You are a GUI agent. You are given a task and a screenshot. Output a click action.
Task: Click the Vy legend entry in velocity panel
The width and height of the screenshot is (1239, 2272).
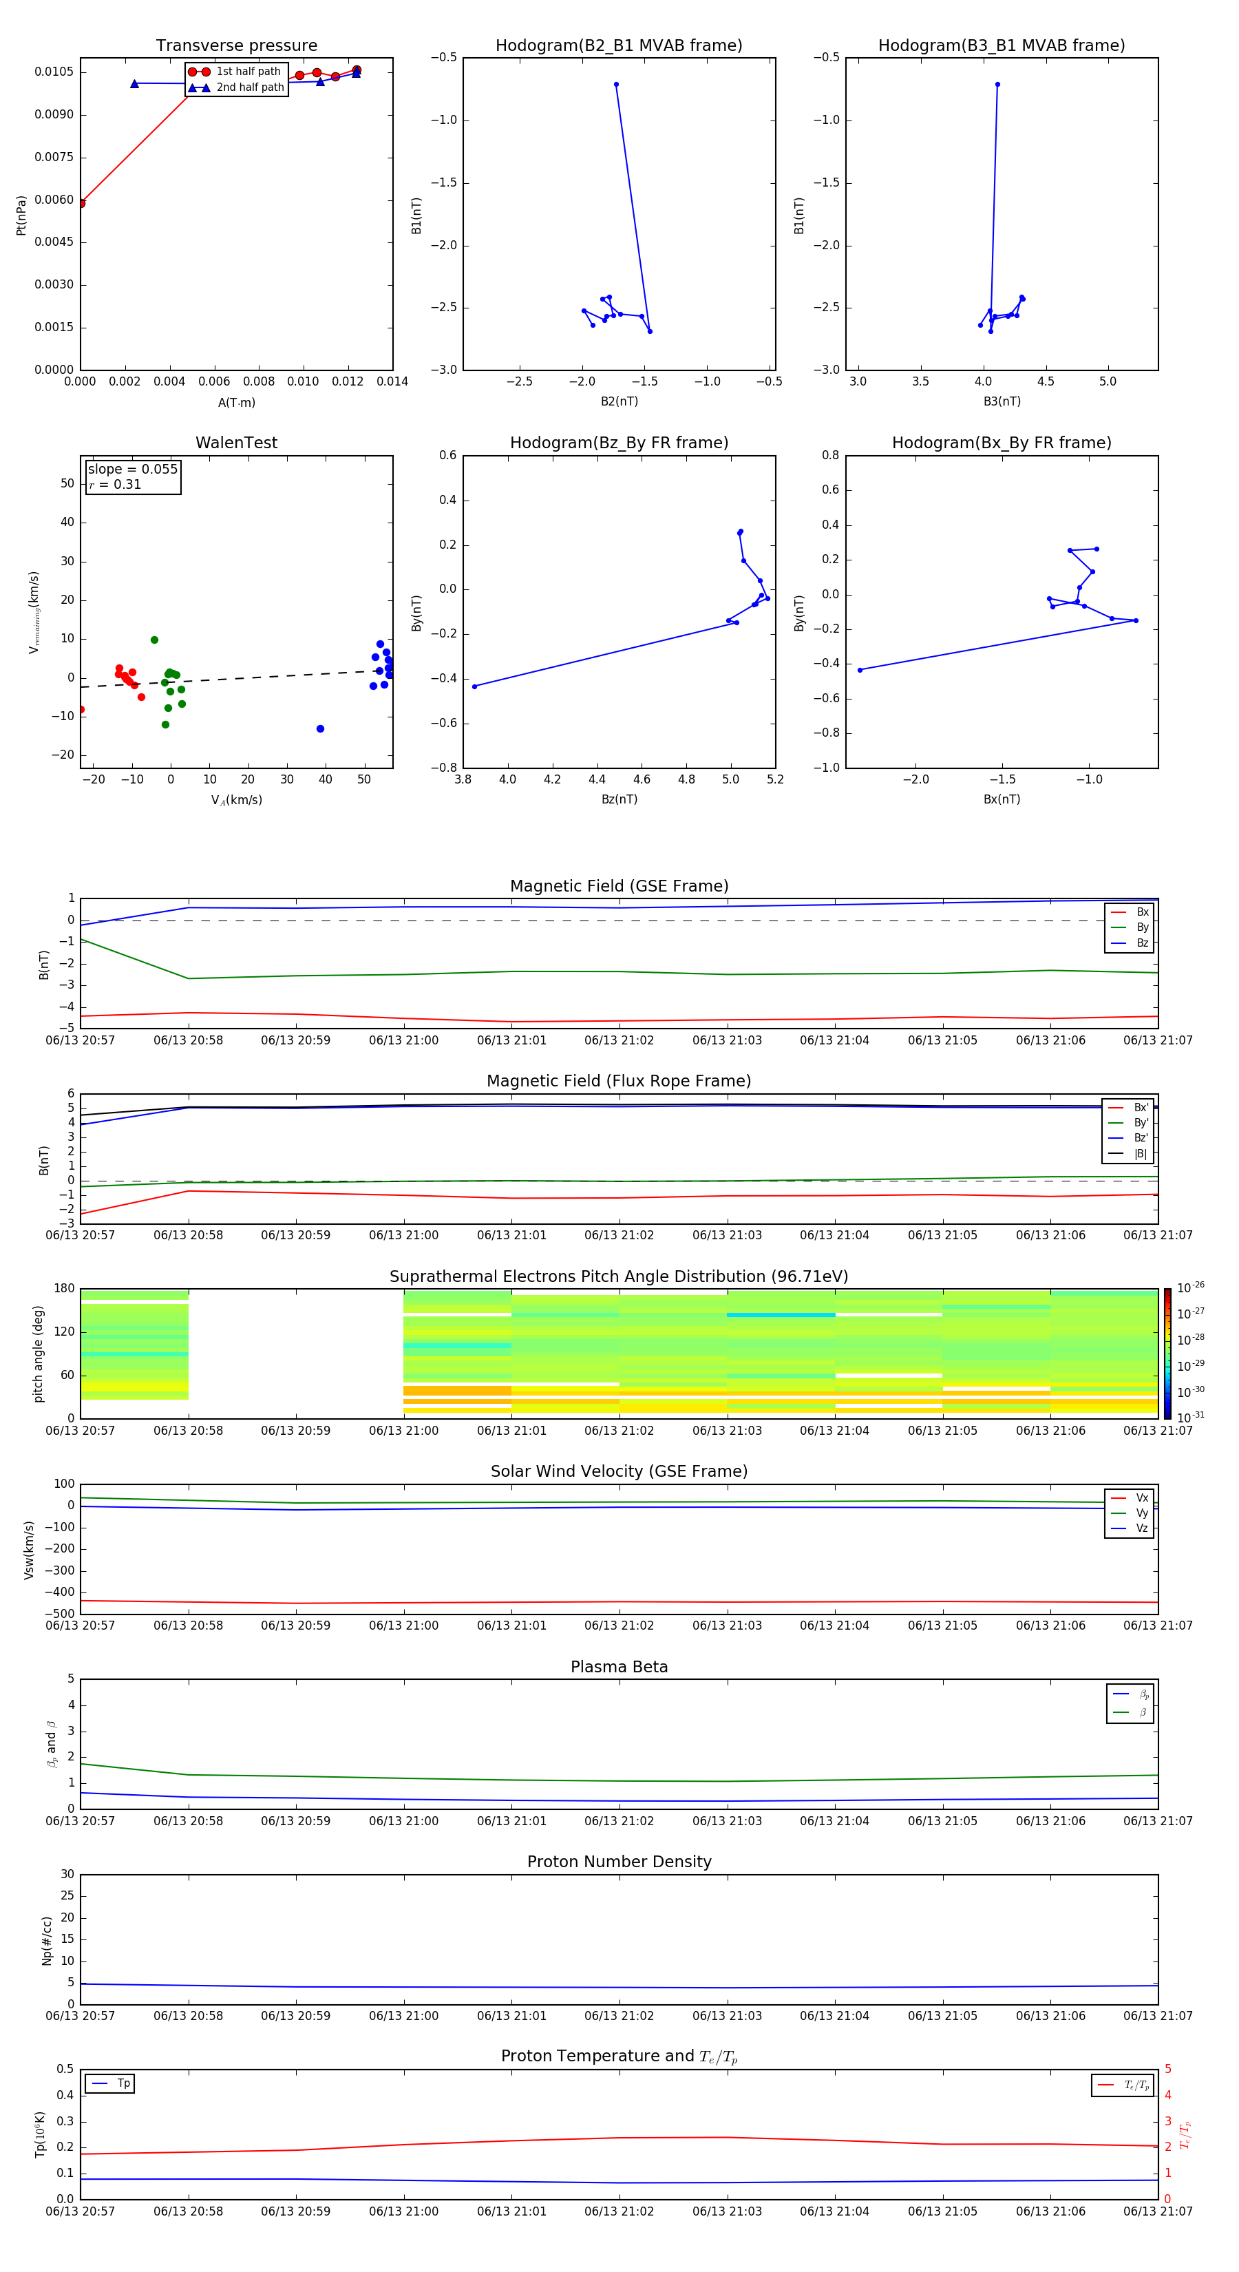point(1130,1513)
